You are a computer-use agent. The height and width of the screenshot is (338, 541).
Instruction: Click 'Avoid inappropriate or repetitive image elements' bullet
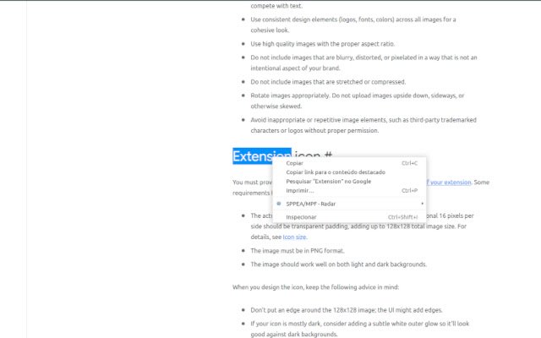pos(363,125)
